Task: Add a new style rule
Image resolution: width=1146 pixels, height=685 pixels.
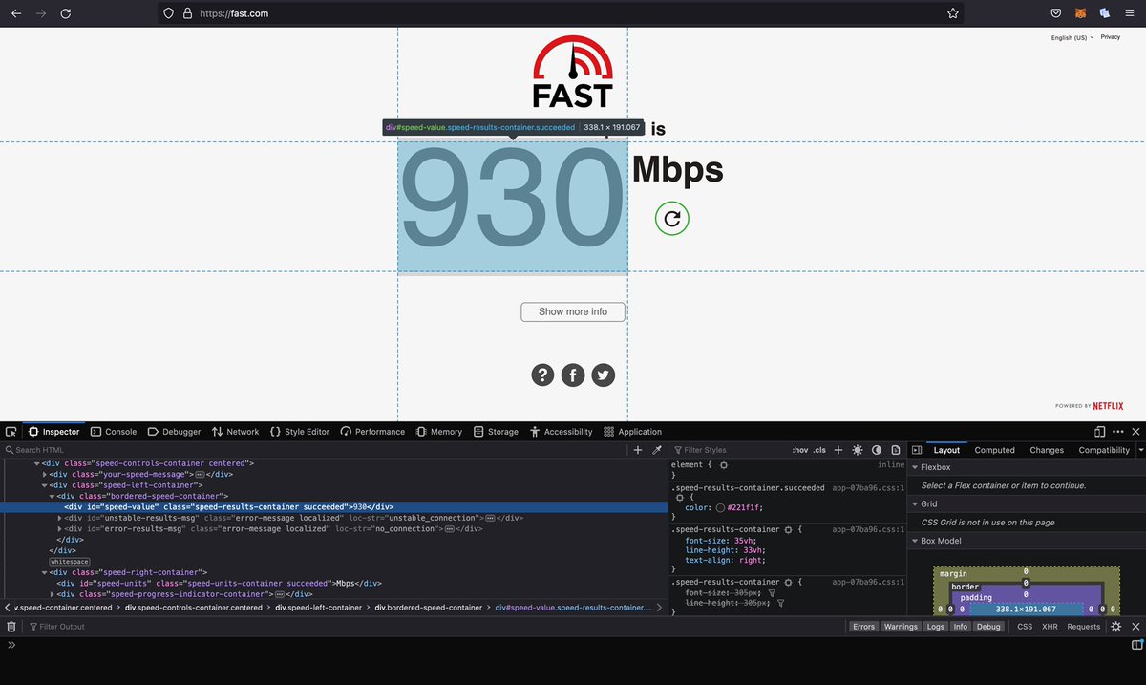Action: pos(838,450)
